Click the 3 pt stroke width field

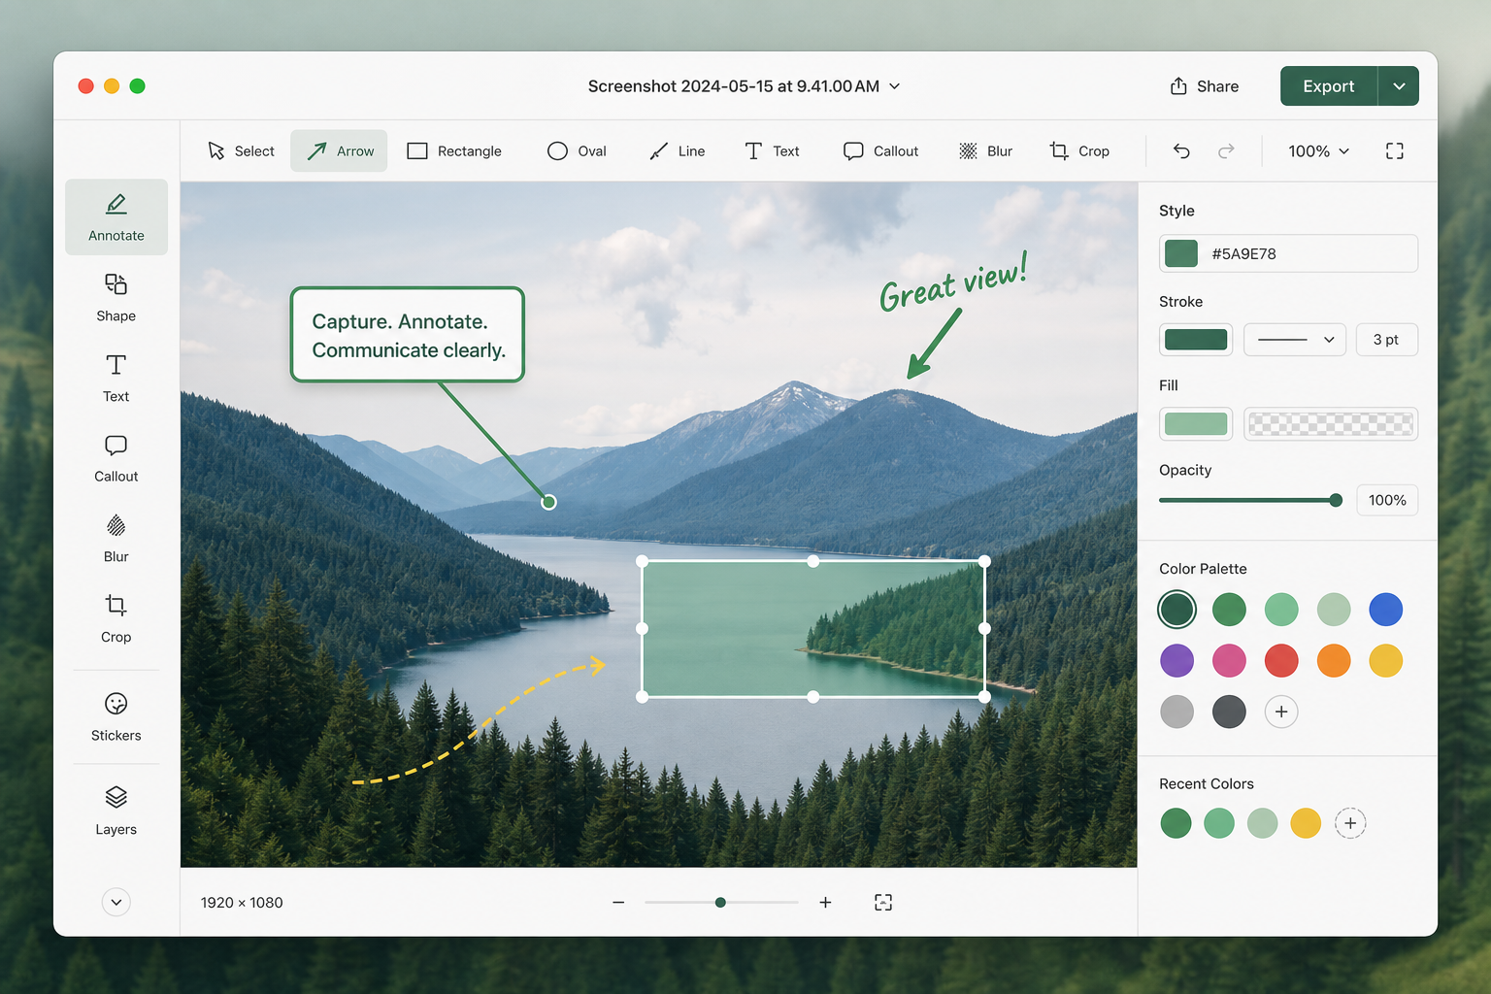[x=1386, y=340]
